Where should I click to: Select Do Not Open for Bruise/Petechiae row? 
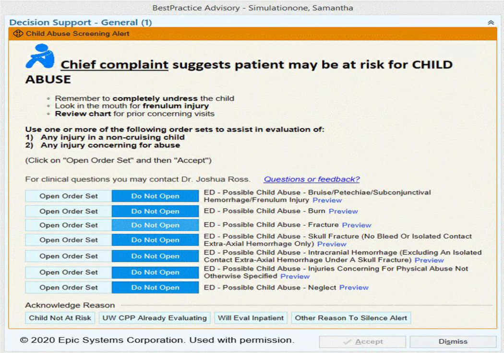tap(155, 196)
